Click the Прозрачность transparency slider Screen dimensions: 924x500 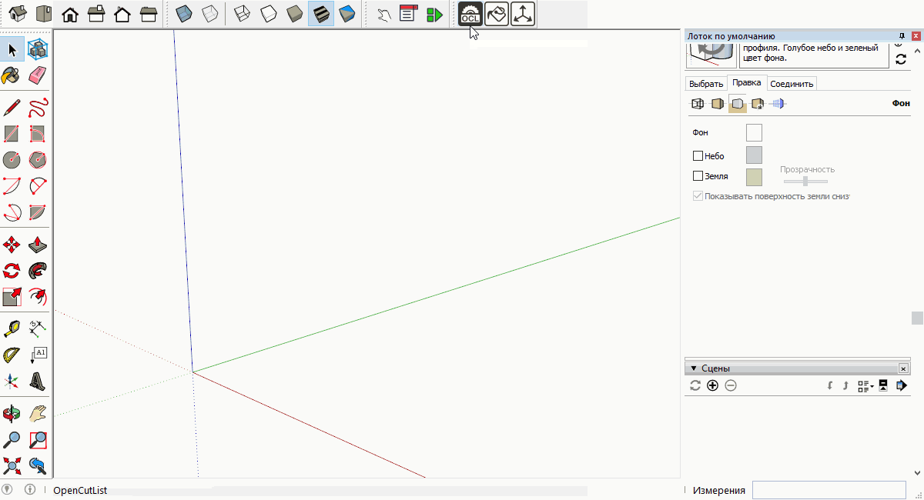(x=805, y=181)
